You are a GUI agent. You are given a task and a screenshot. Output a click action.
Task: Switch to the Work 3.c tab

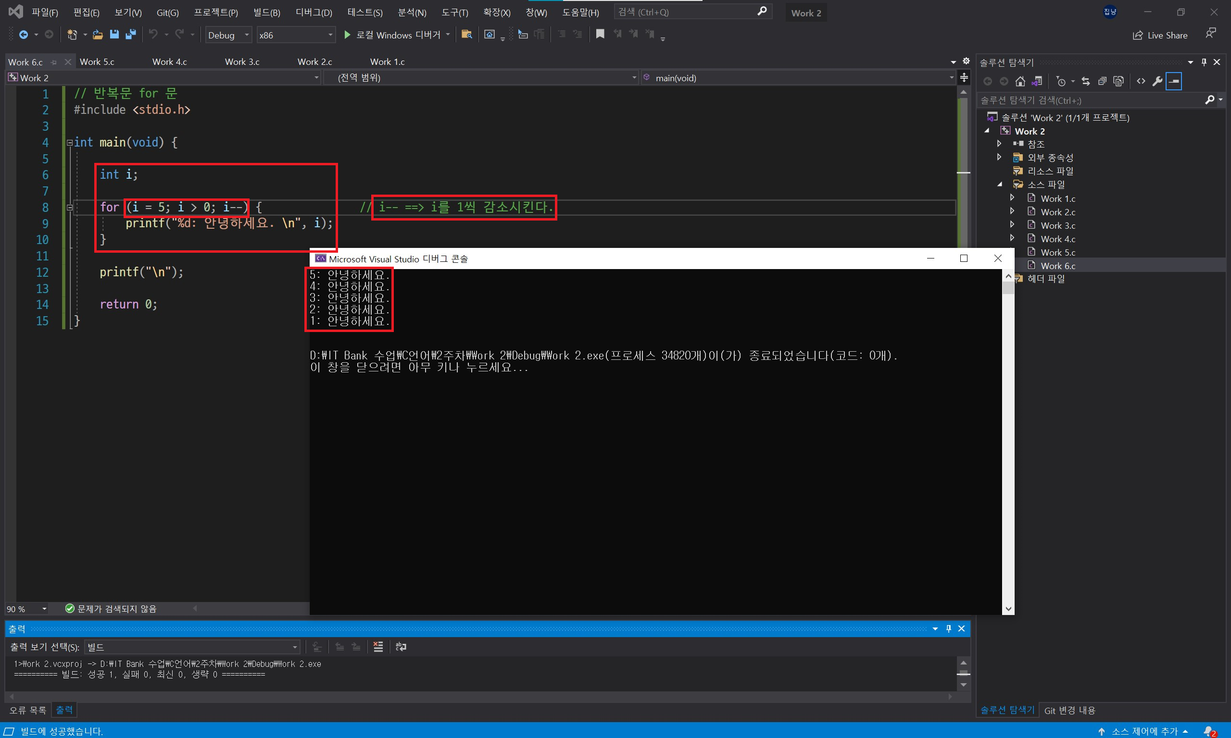click(242, 61)
